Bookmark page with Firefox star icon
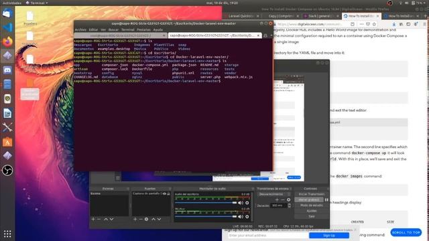This screenshot has width=429, height=241. (374, 24)
